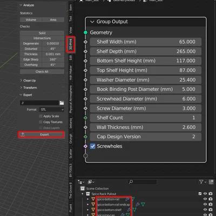Open the export path folder browser icon
216x216 pixels.
62,103
